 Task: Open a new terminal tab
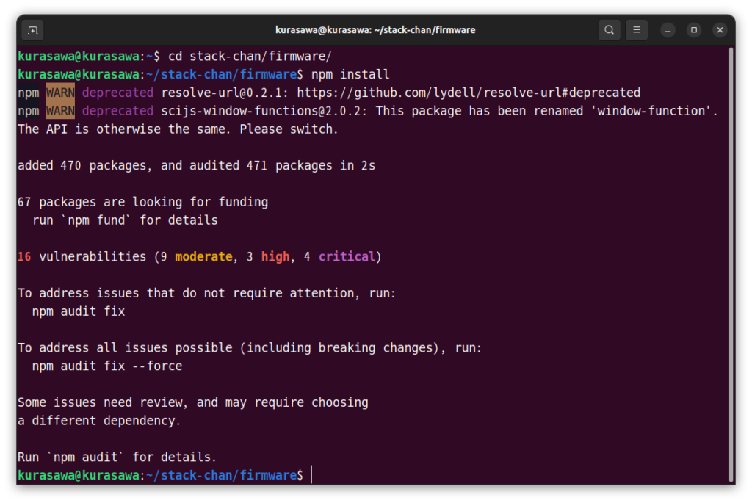32,30
